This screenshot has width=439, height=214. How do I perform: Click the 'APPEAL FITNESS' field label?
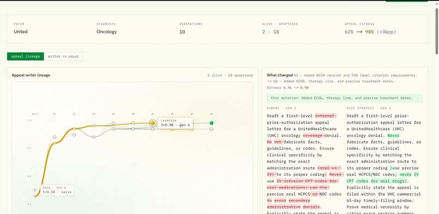pyautogui.click(x=359, y=24)
